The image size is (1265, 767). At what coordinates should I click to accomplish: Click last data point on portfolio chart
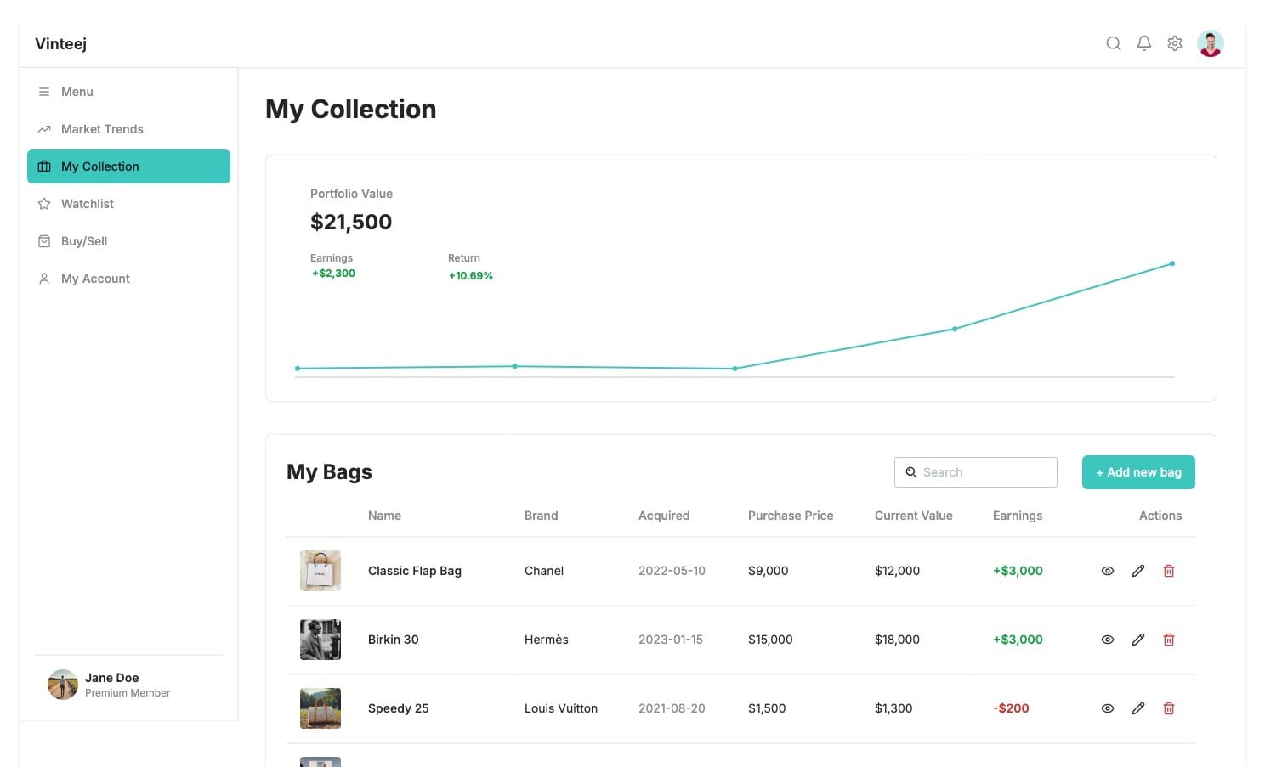(x=1172, y=263)
